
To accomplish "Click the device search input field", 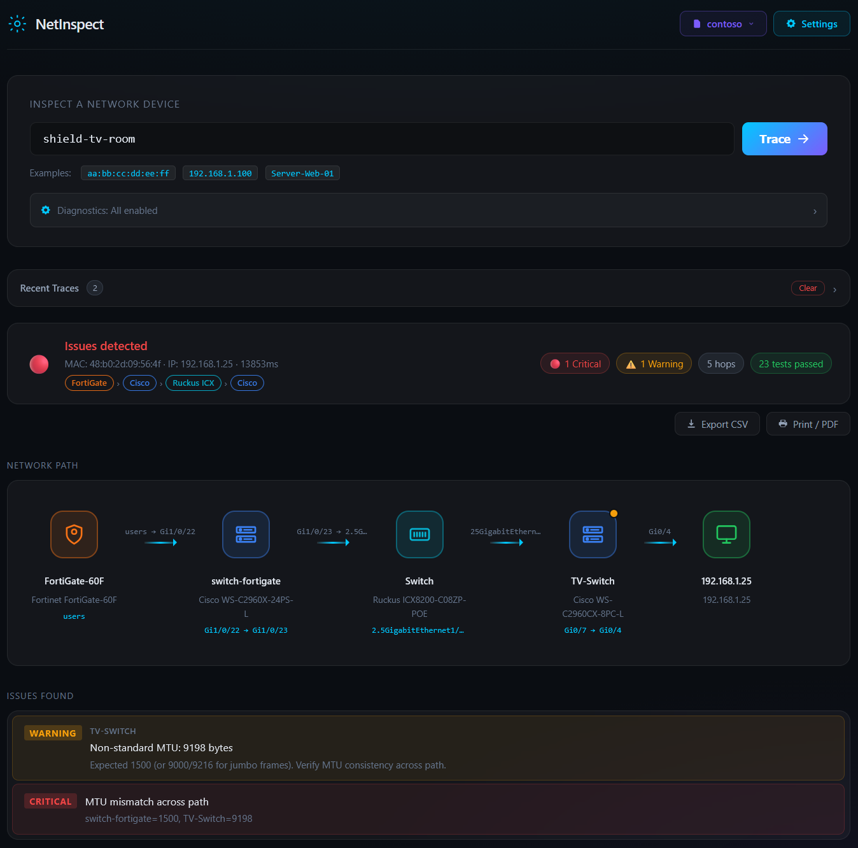I will coord(382,139).
